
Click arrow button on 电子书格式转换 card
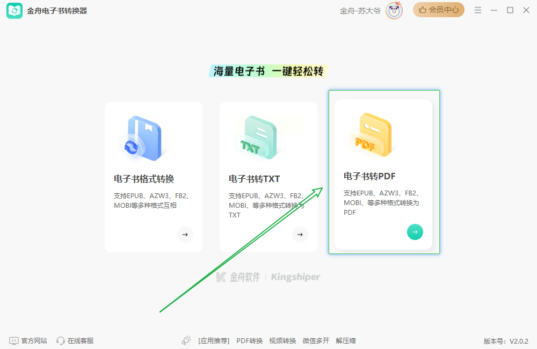point(185,235)
